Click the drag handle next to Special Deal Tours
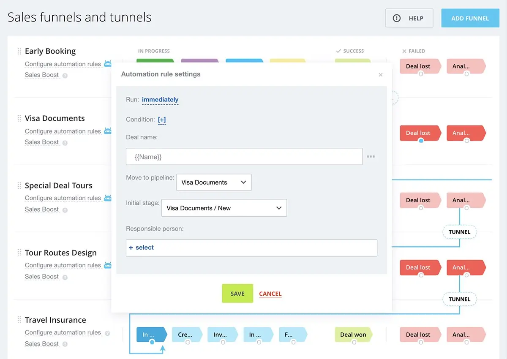 click(19, 186)
